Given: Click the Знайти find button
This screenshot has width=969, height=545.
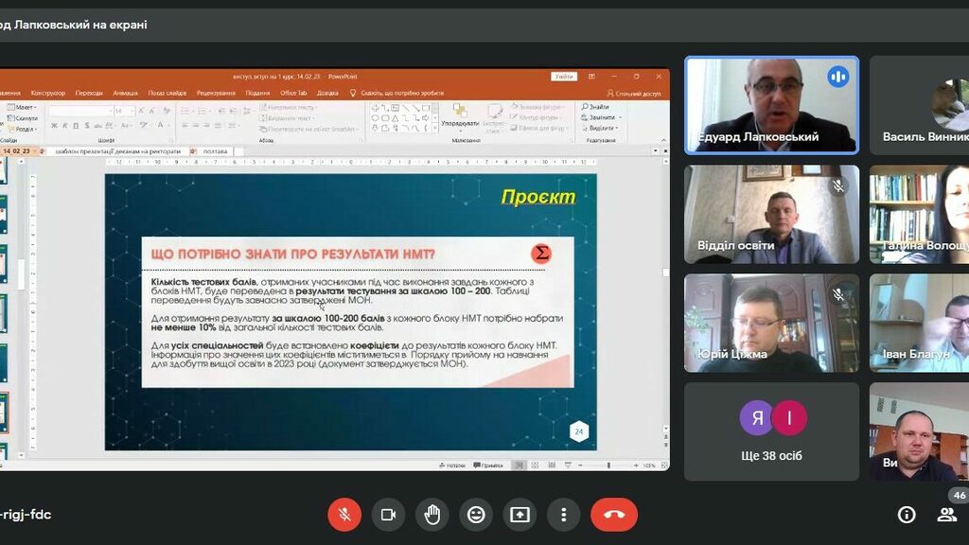Looking at the screenshot, I should pyautogui.click(x=596, y=107).
